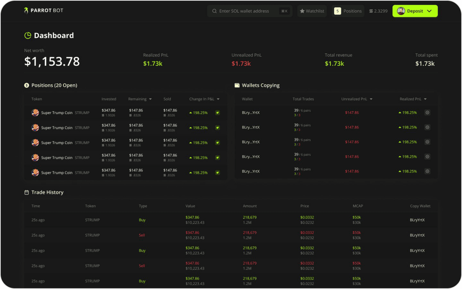The image size is (462, 289).
Task: Open the Positions button in header
Action: [348, 11]
